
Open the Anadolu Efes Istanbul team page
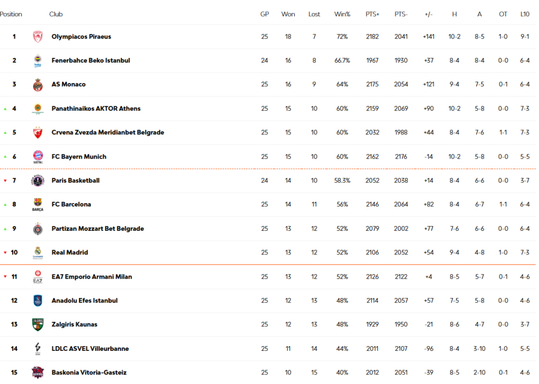pos(85,300)
